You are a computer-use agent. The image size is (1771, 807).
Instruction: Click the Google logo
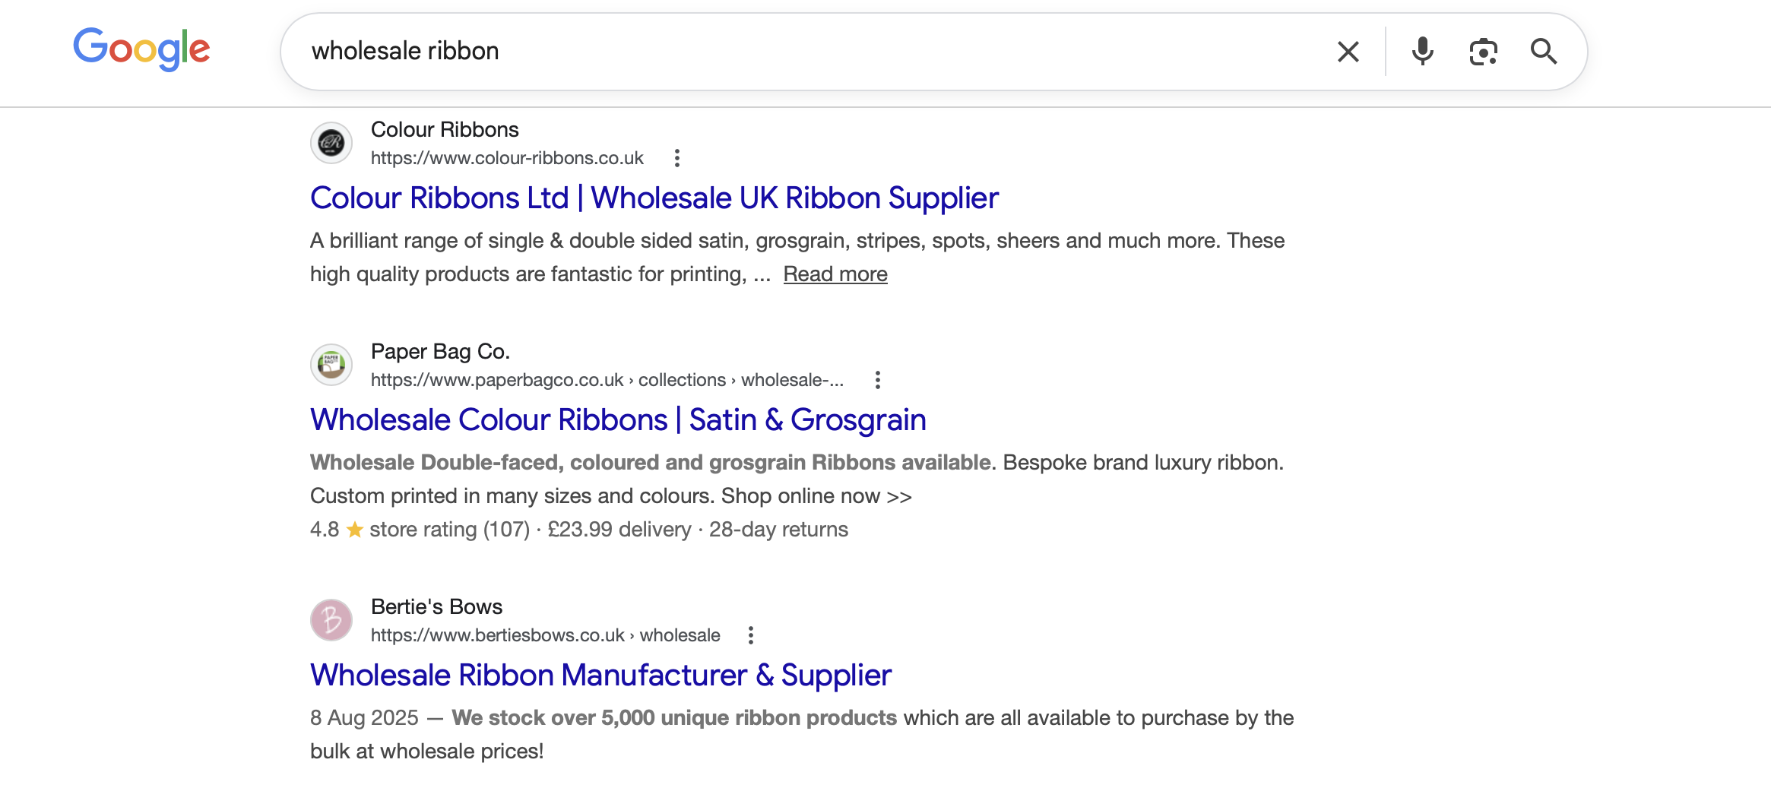[x=141, y=49]
